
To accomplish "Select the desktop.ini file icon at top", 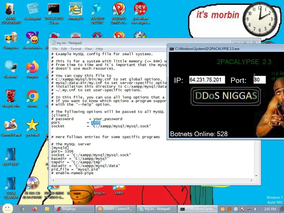I will 32,11.
